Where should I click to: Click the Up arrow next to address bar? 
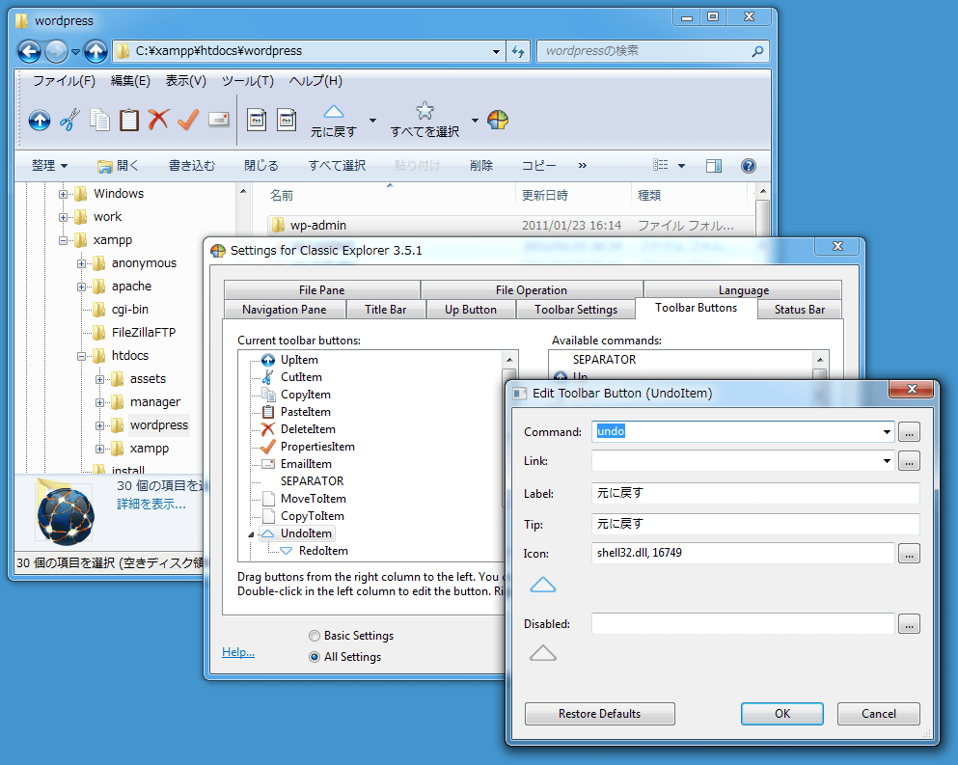(x=96, y=51)
